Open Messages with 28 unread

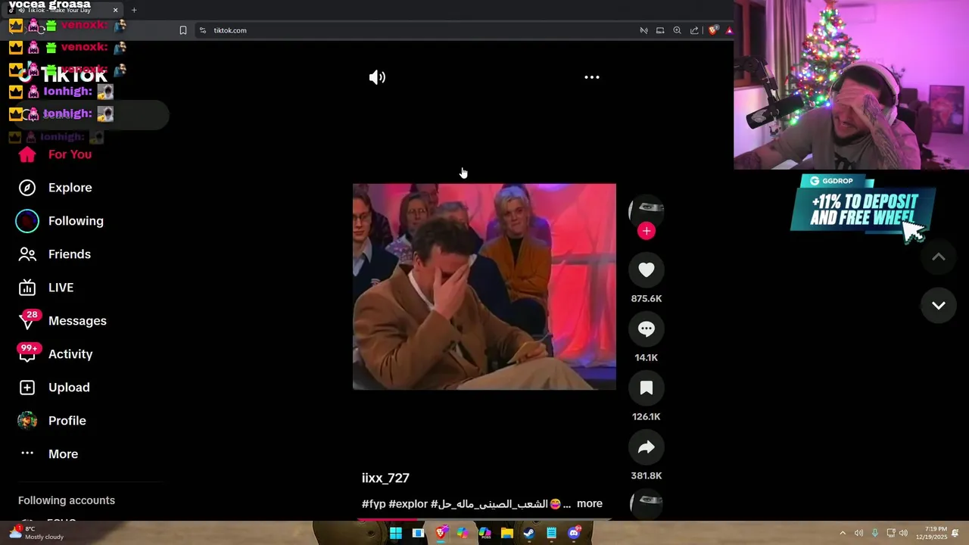point(77,321)
